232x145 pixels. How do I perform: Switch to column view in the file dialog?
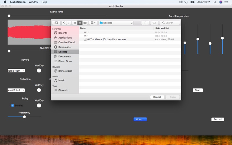click(x=85, y=23)
